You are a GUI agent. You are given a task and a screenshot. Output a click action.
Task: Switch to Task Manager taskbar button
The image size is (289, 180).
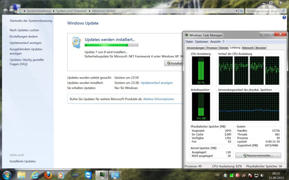click(x=101, y=175)
